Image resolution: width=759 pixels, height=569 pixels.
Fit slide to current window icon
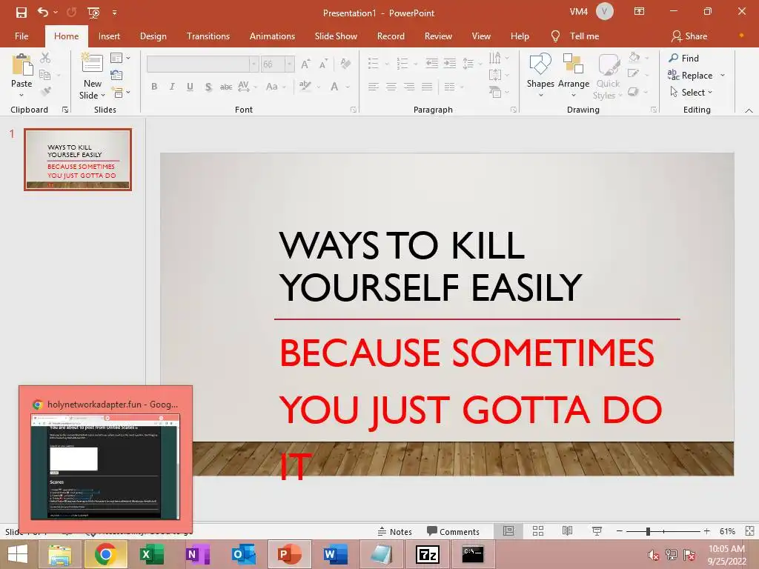click(x=749, y=531)
